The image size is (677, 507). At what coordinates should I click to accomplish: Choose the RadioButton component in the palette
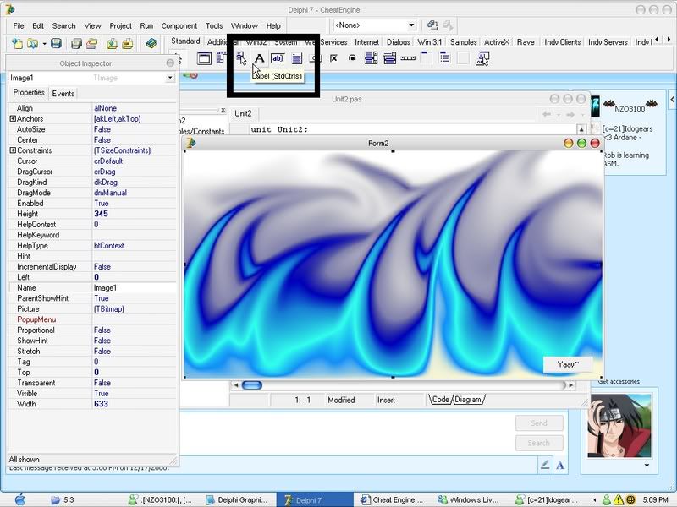(x=352, y=58)
